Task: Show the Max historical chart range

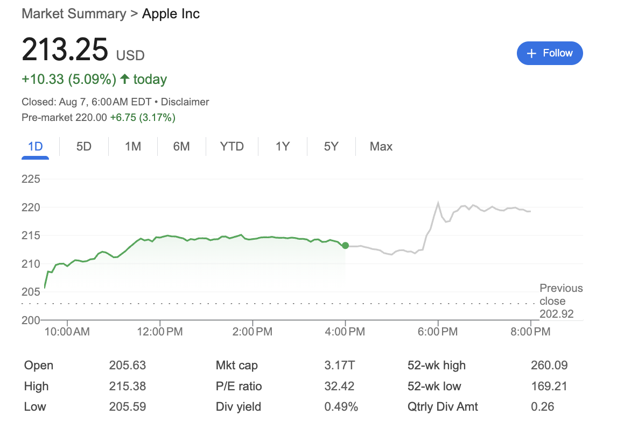Action: (381, 146)
